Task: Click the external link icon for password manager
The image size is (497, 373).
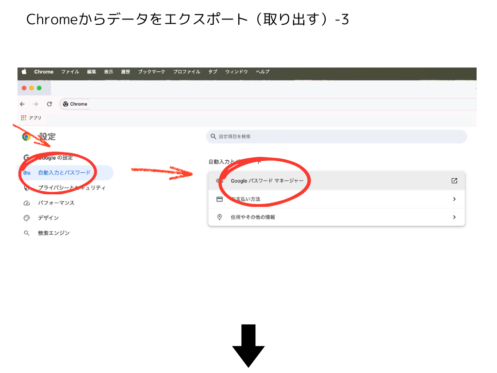Action: coord(454,181)
